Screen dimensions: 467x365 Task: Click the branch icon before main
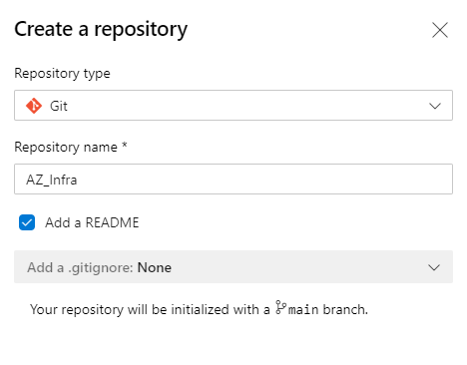[280, 307]
